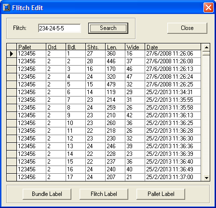Focus the Flitch input field
The image size is (216, 208).
(59, 28)
